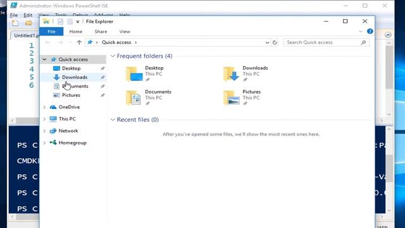Viewport: 405px width, 228px height.
Task: Collapse the Quick access tree node
Action: (44, 60)
